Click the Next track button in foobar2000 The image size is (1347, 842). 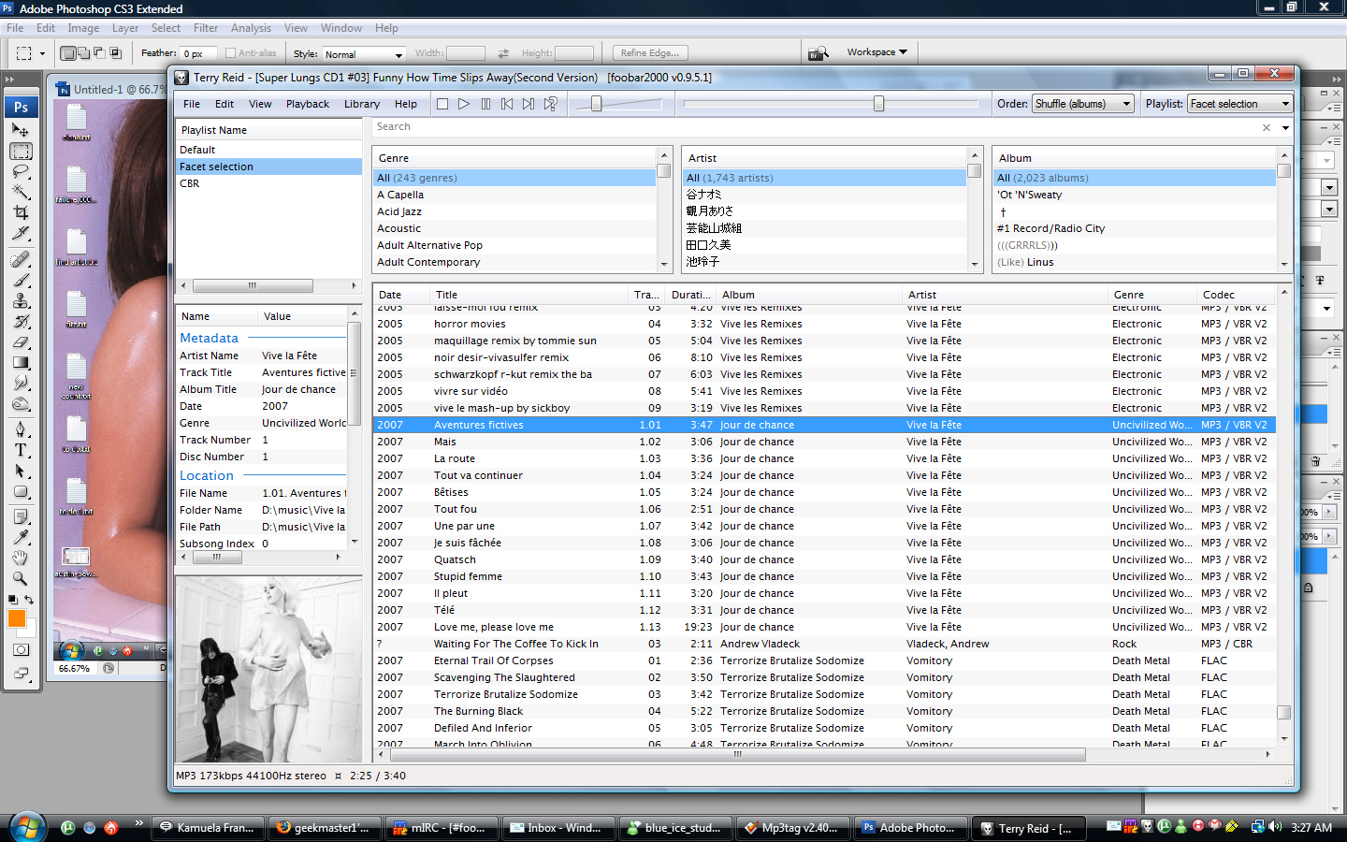pyautogui.click(x=529, y=104)
